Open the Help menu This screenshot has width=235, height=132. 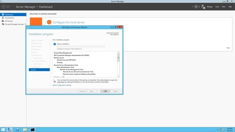point(230,7)
